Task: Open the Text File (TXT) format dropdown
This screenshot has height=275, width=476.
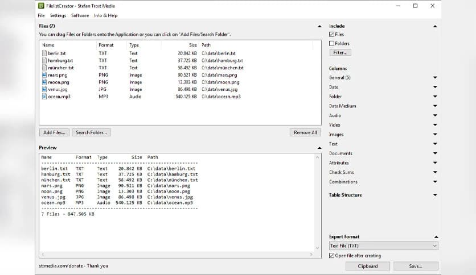Action: coord(383,245)
